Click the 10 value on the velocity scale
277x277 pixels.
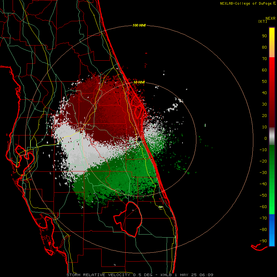click(x=264, y=127)
